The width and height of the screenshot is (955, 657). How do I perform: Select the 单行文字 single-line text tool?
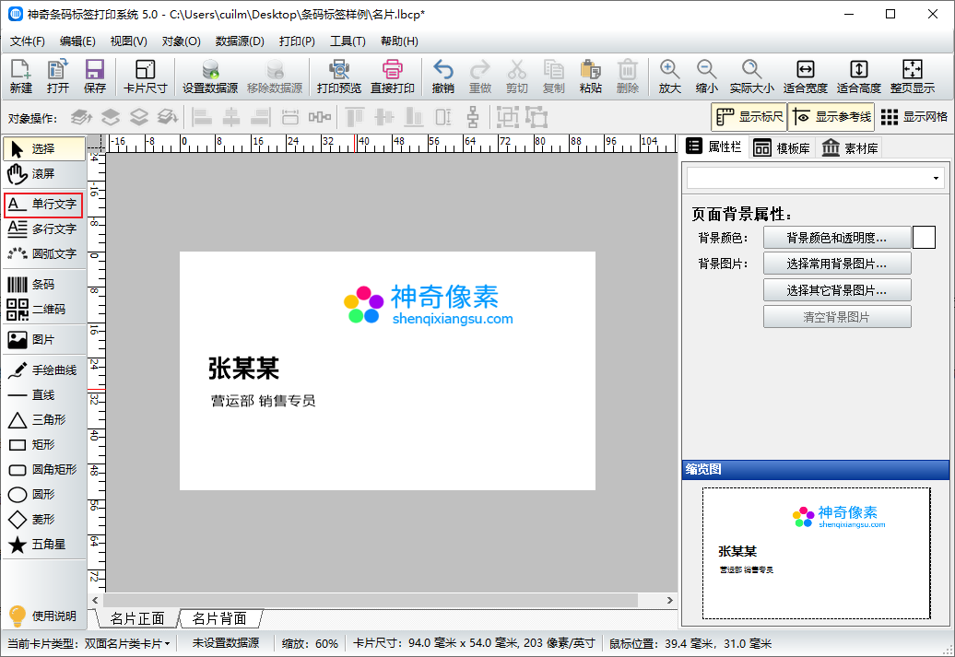click(42, 205)
